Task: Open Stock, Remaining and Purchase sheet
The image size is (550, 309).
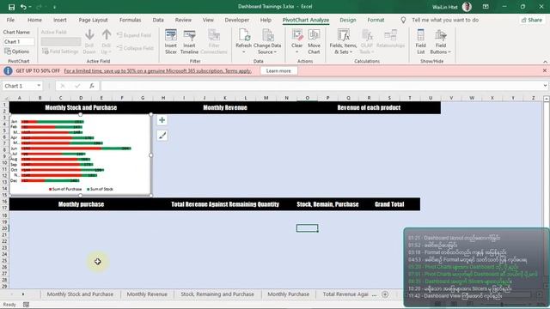Action: [x=217, y=294]
